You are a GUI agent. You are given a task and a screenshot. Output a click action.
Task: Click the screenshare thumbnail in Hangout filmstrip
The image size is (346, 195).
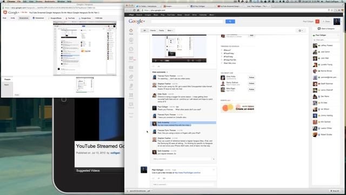[x=85, y=84]
